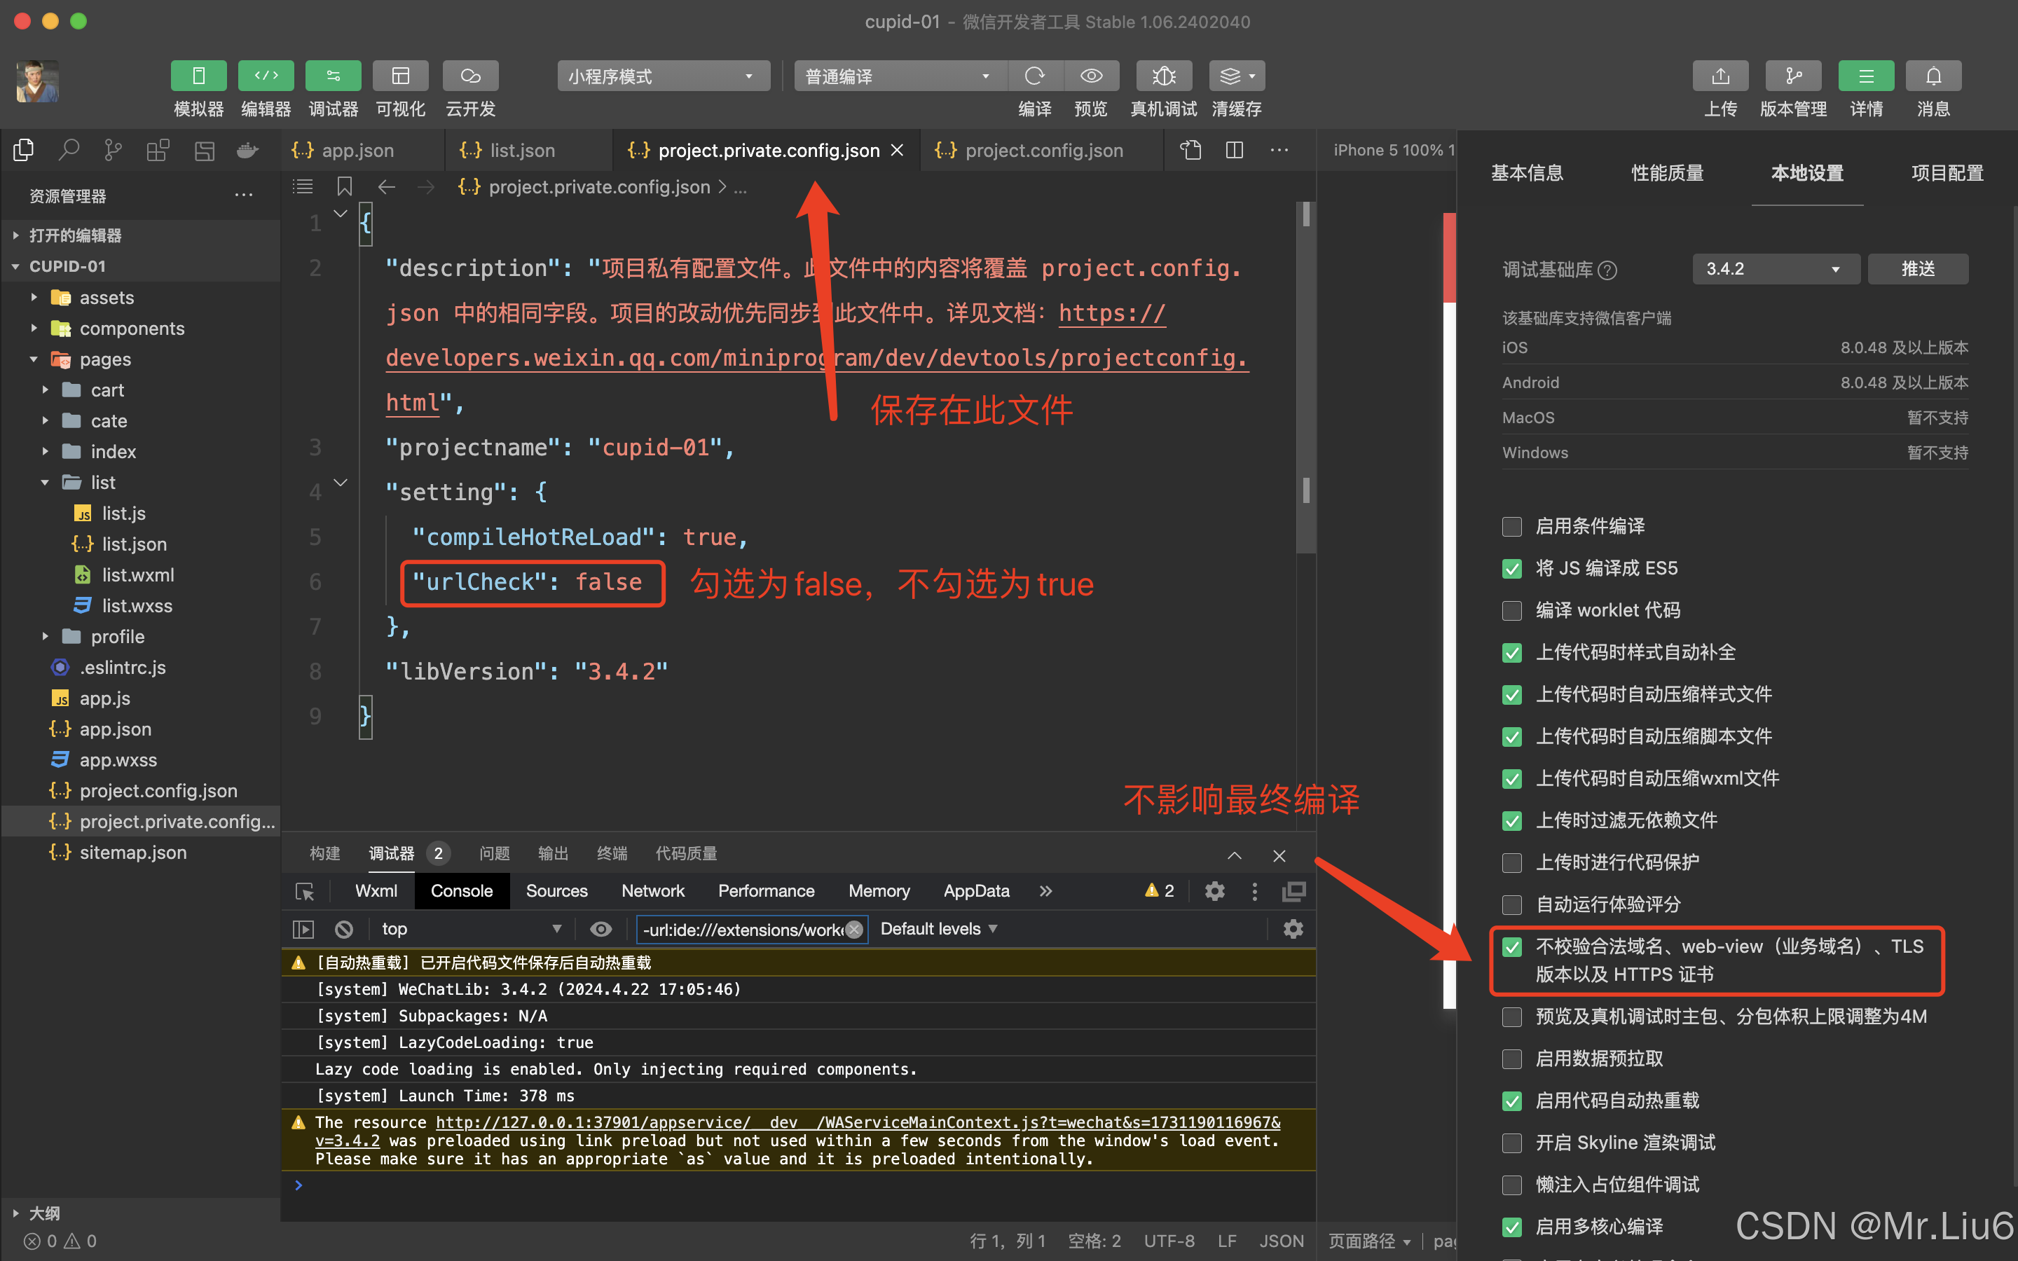This screenshot has height=1261, width=2018.
Task: Open the search icon in sidebar
Action: (69, 150)
